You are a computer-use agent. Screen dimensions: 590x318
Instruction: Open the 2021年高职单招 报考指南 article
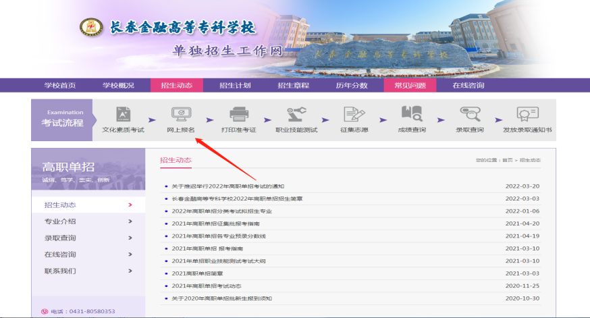[207, 248]
